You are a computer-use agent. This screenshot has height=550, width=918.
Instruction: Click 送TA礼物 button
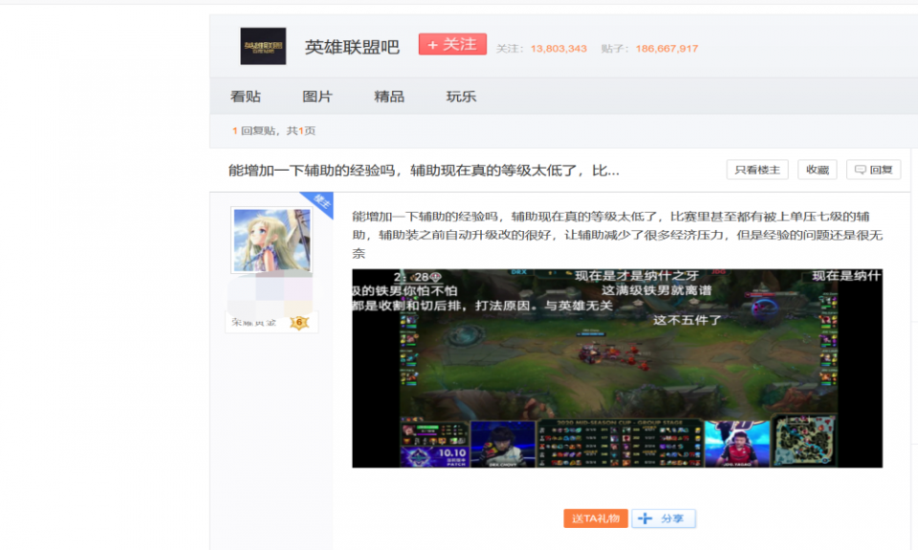[596, 518]
